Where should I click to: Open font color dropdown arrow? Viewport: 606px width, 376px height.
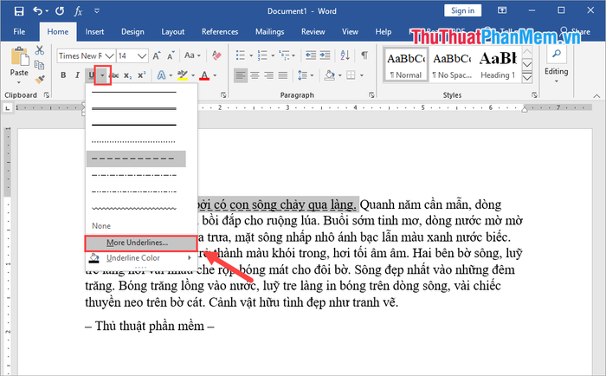pos(215,75)
